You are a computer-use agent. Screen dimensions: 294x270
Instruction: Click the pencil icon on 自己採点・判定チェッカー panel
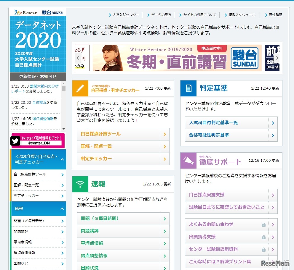pyautogui.click(x=79, y=88)
